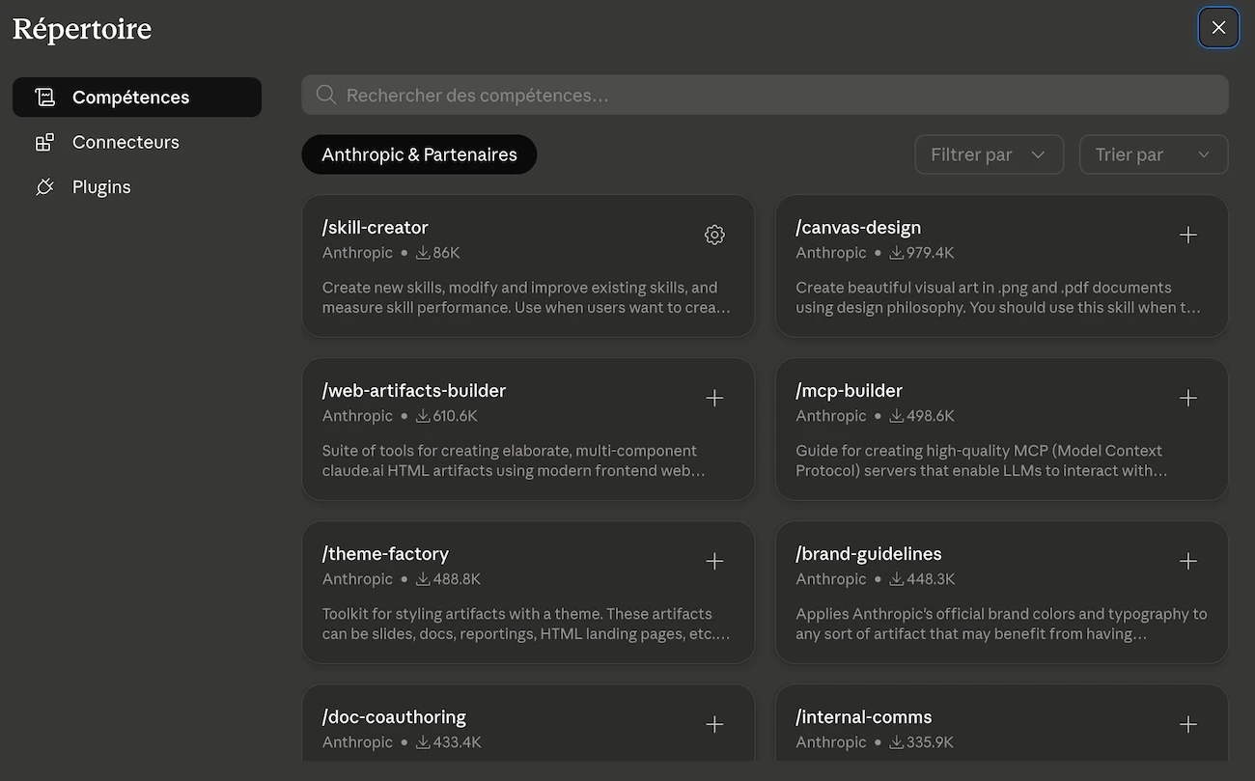This screenshot has height=781, width=1255.
Task: Click 979.4K download count
Action: 931,253
